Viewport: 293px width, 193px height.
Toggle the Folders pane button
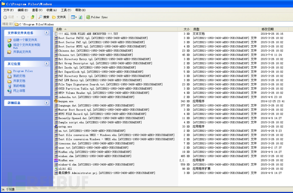pyautogui.click(x=59, y=17)
